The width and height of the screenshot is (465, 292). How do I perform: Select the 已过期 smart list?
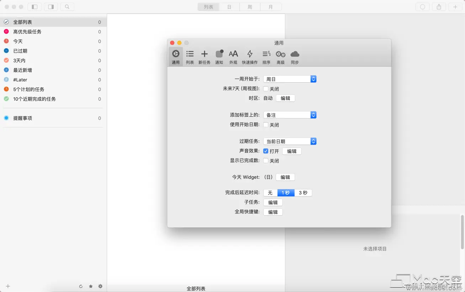tap(53, 51)
